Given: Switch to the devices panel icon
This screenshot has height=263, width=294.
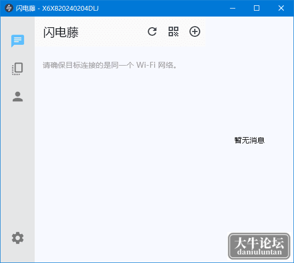Looking at the screenshot, I should (x=18, y=69).
